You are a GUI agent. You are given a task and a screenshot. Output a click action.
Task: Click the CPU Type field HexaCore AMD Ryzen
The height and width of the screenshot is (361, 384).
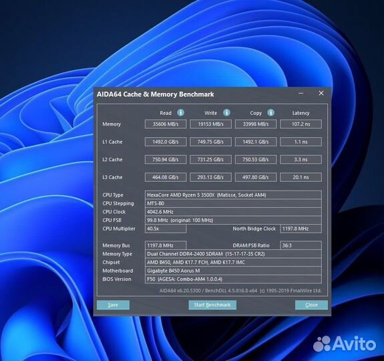233,195
